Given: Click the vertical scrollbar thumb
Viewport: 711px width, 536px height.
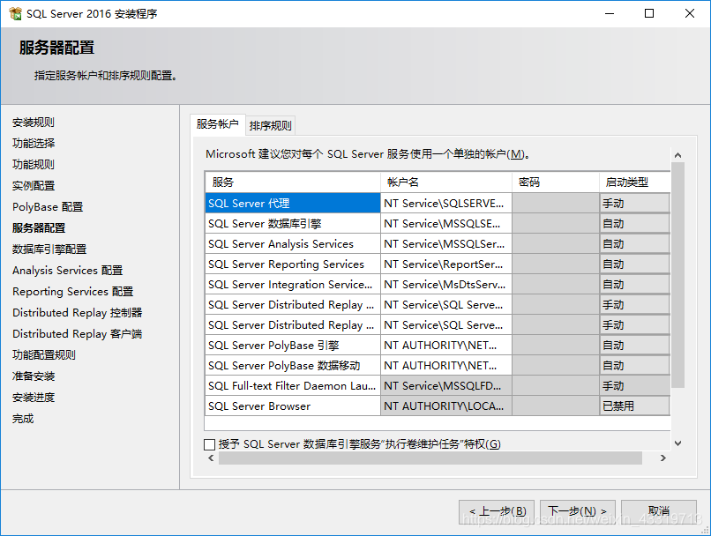Looking at the screenshot, I should tap(677, 275).
